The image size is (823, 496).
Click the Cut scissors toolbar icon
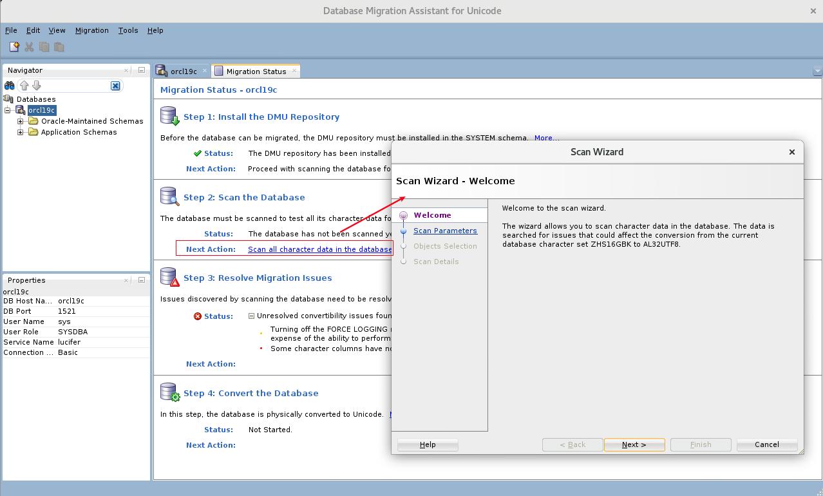coord(29,47)
